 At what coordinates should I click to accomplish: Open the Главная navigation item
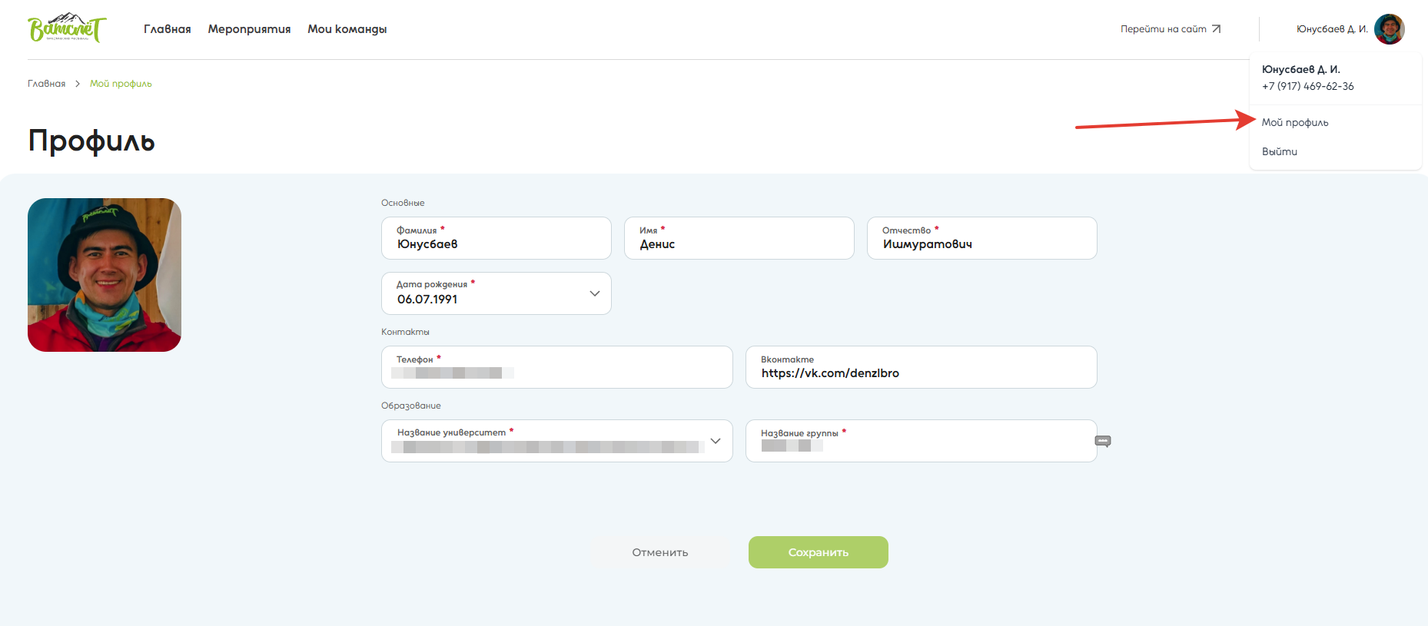168,29
